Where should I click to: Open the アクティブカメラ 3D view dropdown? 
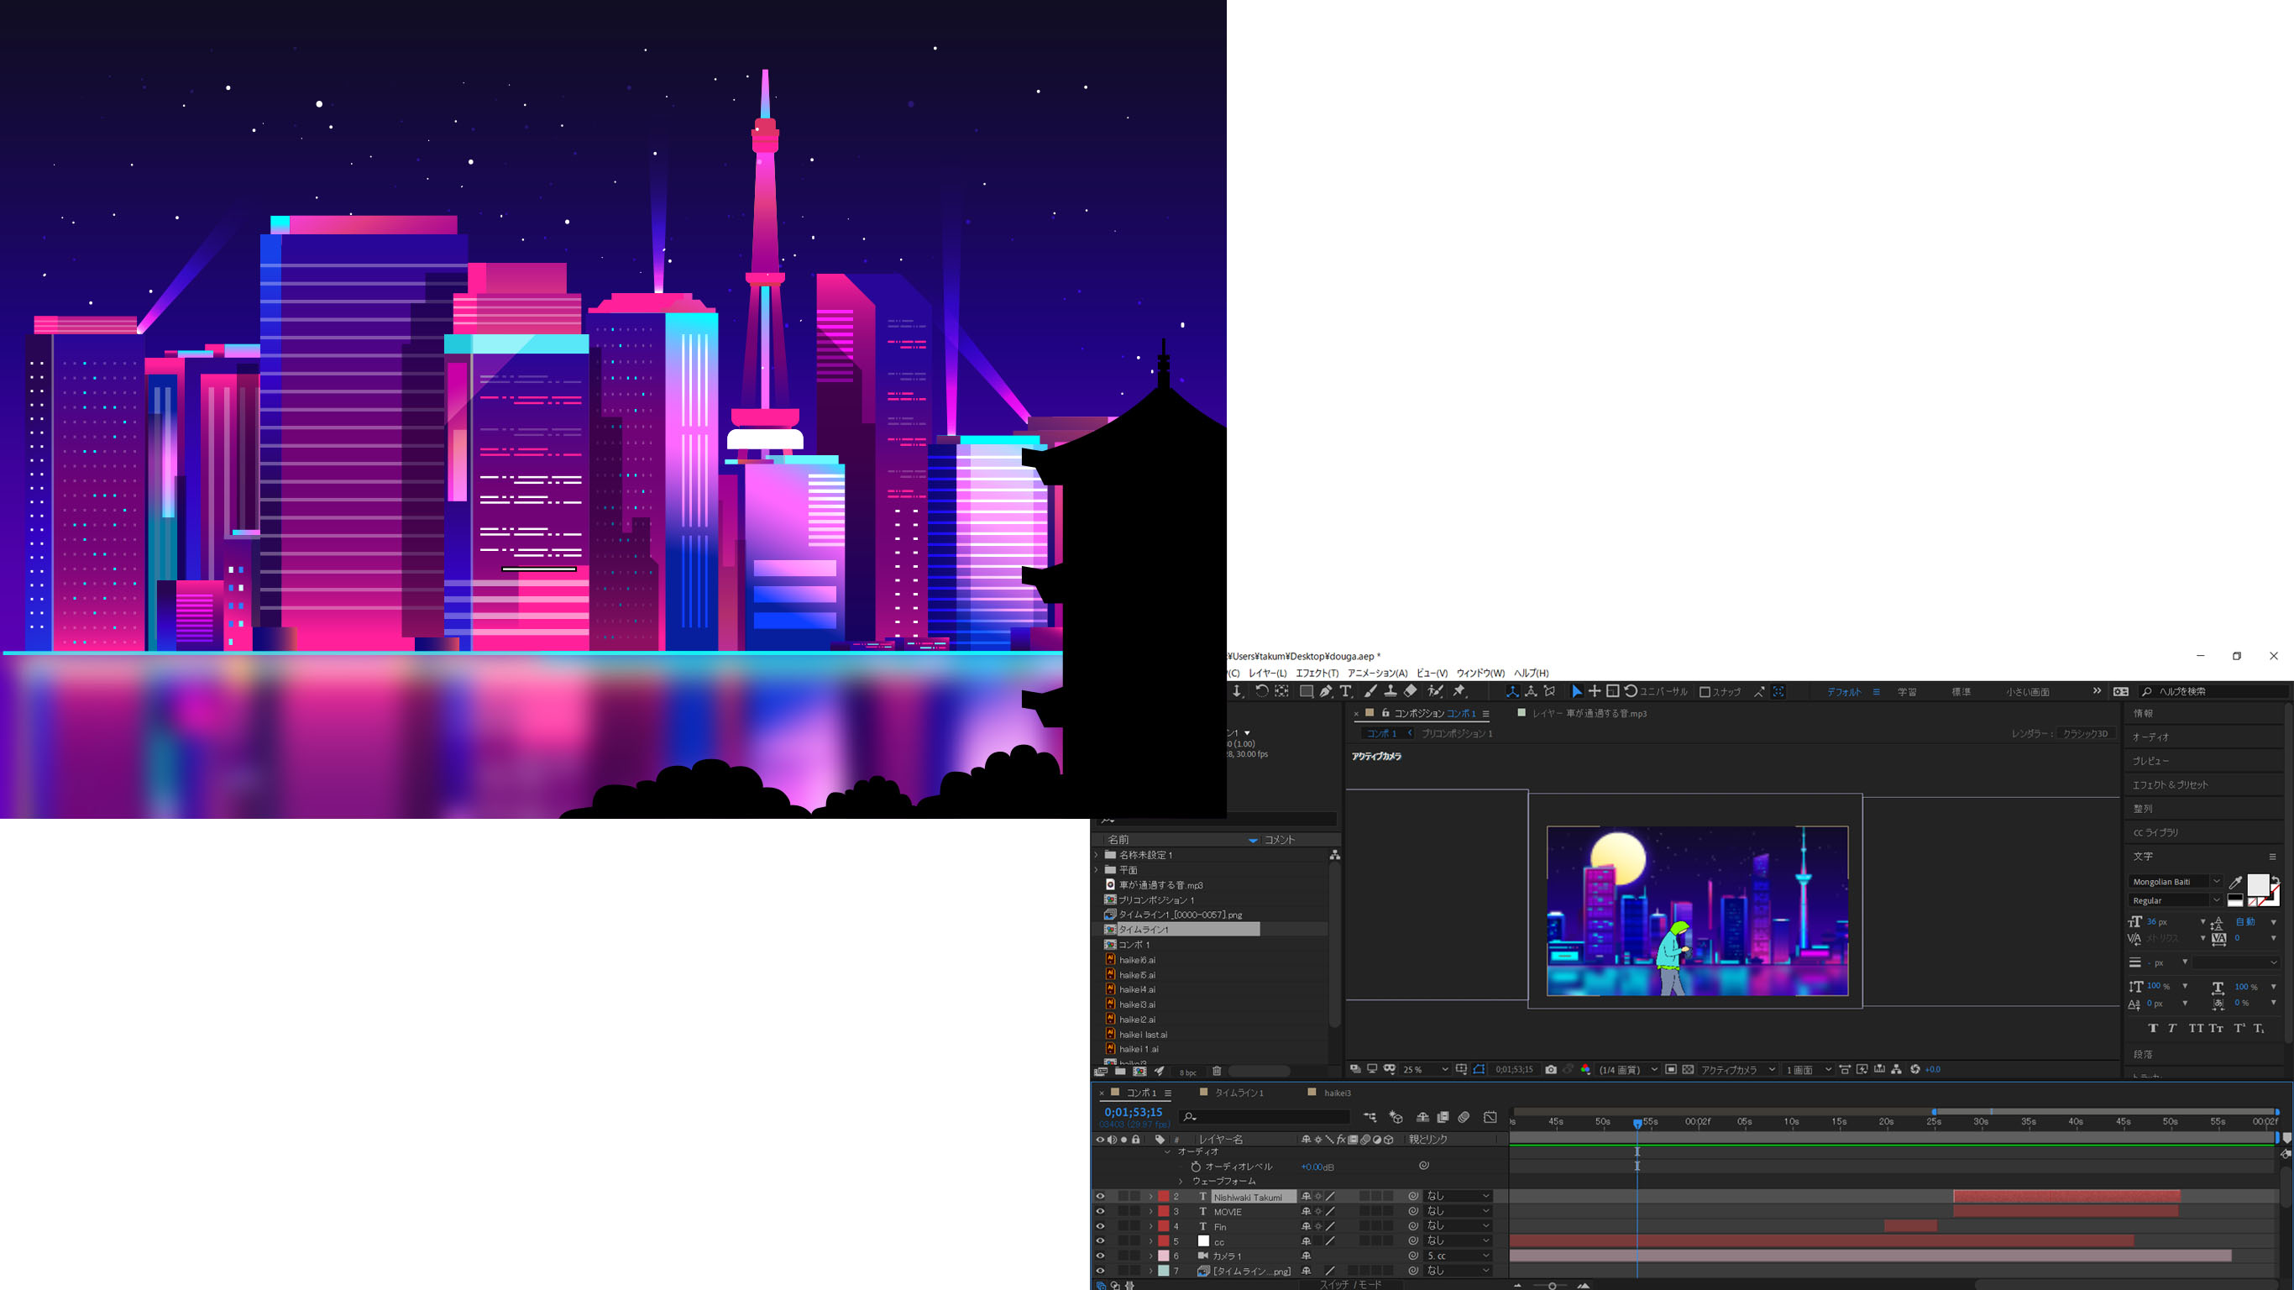[1737, 1070]
